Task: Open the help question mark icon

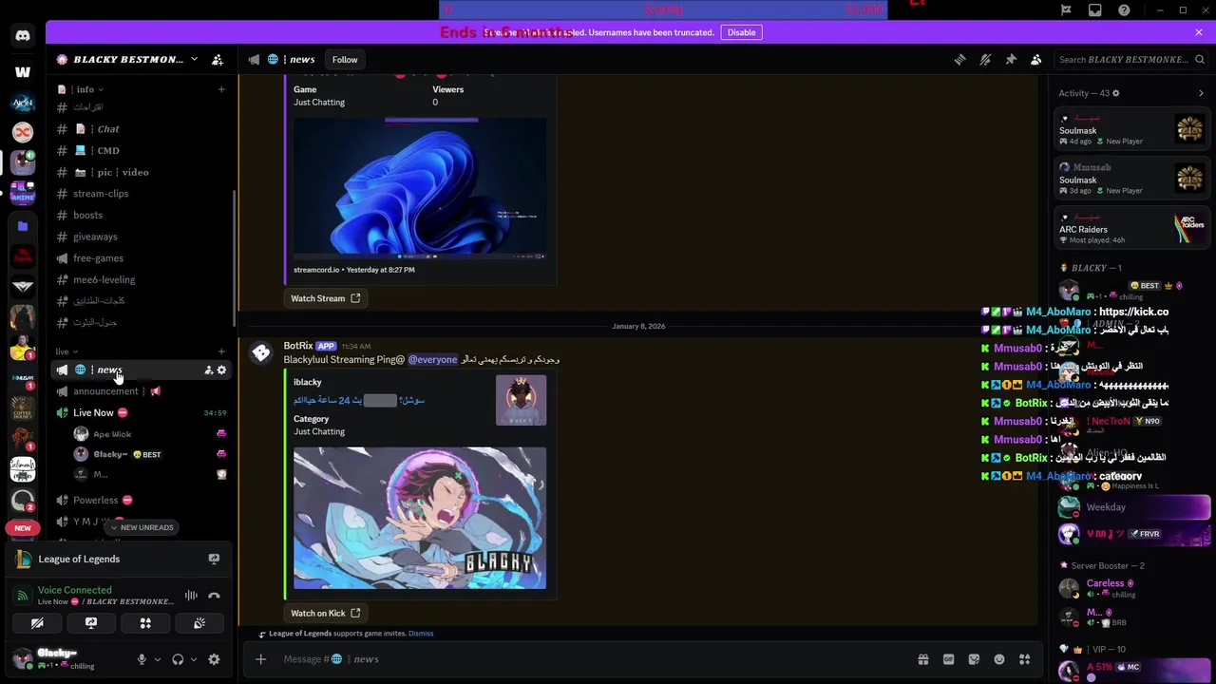Action: click(1124, 10)
